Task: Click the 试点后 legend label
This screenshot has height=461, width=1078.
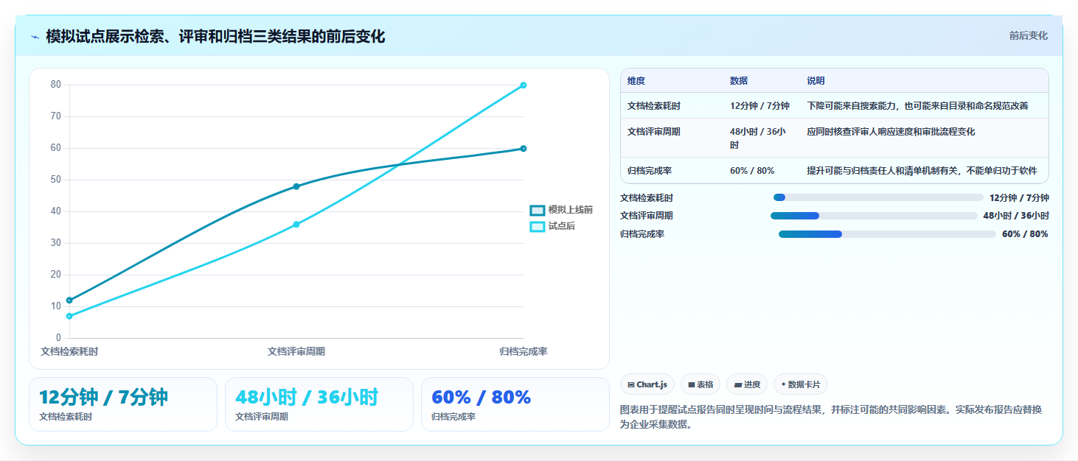Action: (561, 226)
